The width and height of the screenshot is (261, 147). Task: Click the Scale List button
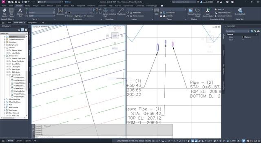click(x=219, y=9)
